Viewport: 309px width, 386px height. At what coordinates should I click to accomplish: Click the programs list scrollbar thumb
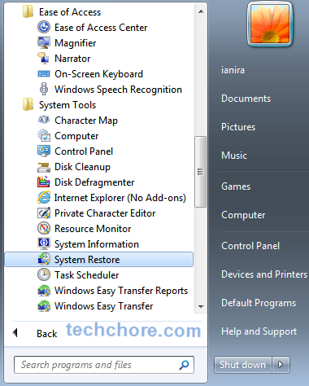point(200,172)
